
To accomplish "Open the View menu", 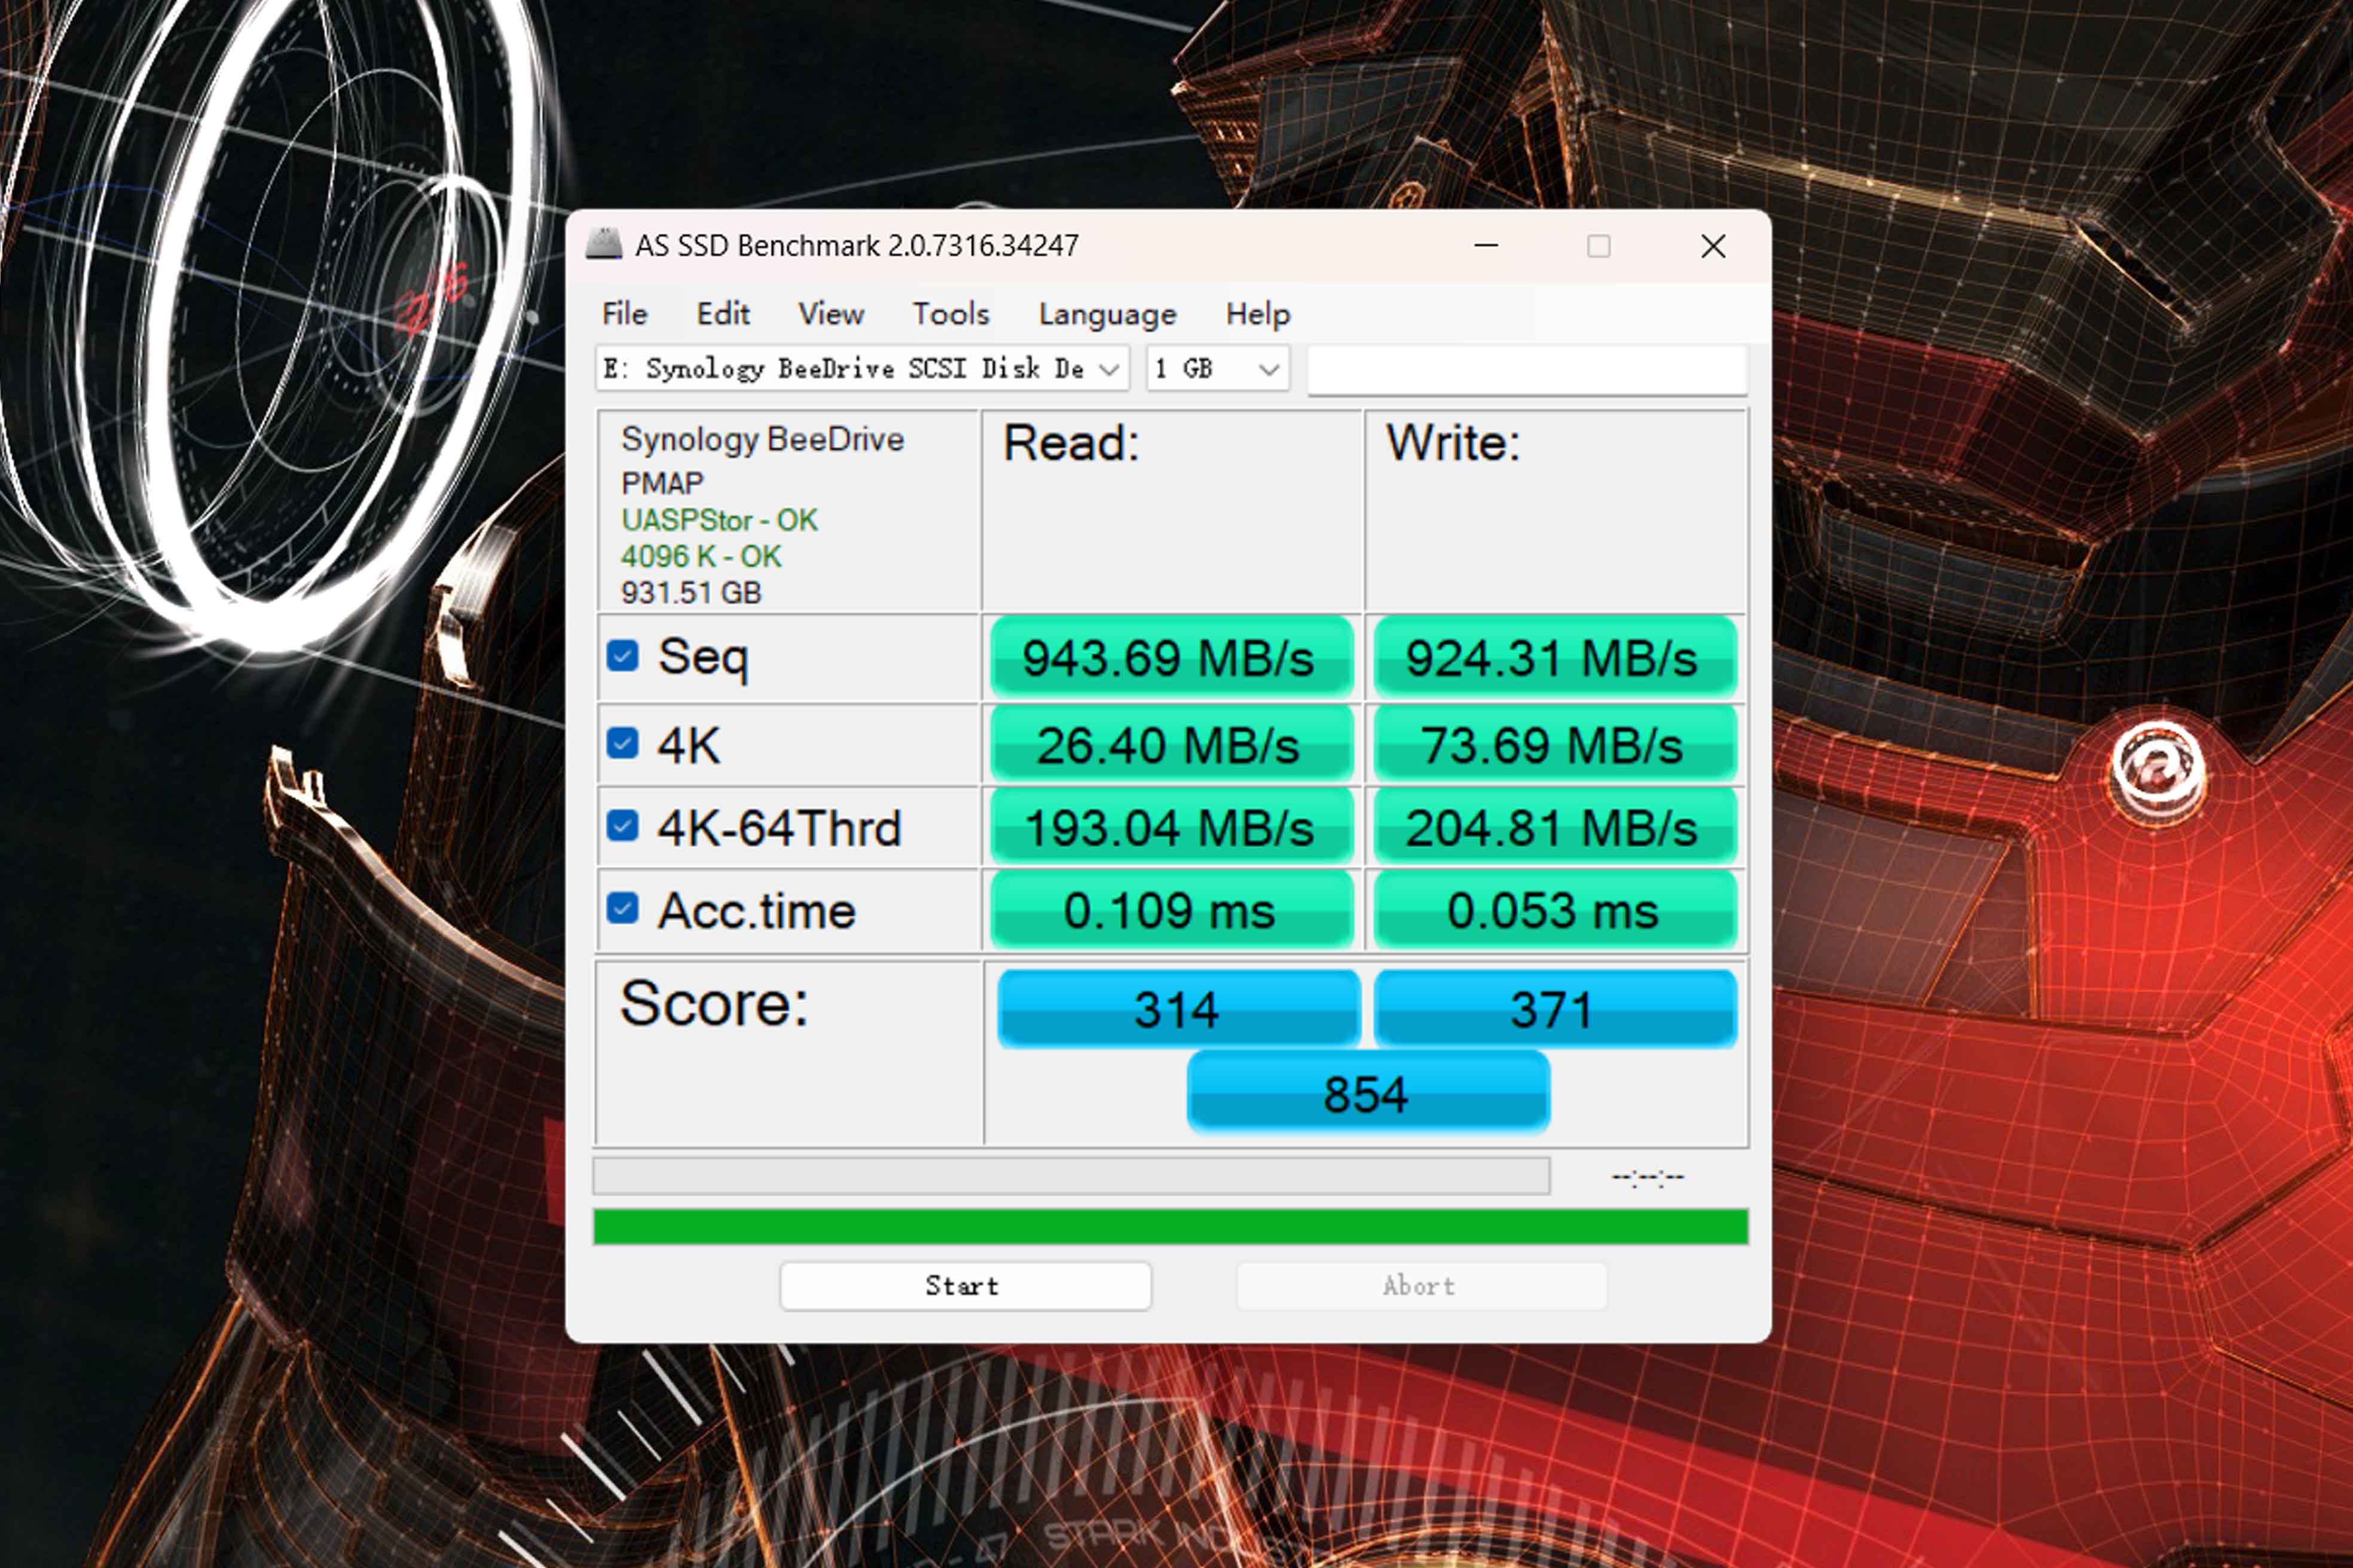I will tap(830, 314).
